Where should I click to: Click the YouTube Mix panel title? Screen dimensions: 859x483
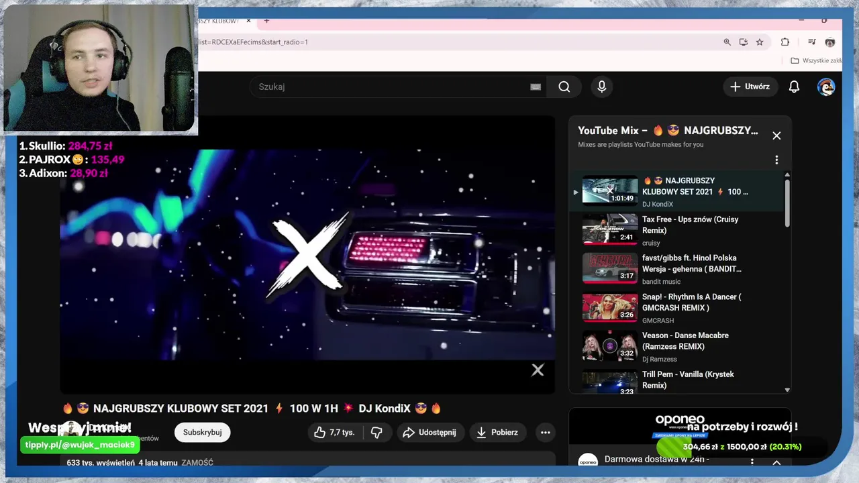pyautogui.click(x=668, y=130)
